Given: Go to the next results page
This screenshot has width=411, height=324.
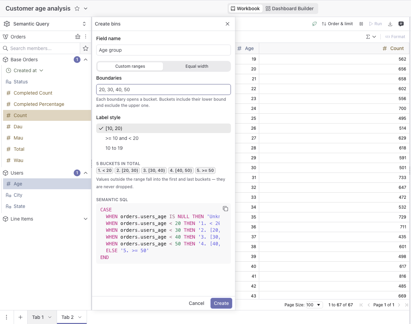Looking at the screenshot, I should (399, 305).
